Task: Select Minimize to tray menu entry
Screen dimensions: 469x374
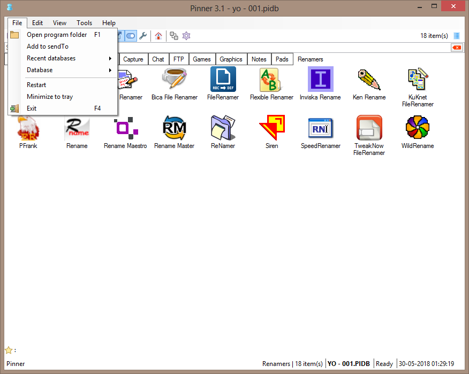Action: click(63, 97)
